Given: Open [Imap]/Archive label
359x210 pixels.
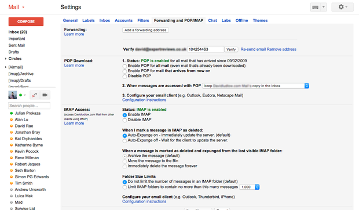Looking at the screenshot, I should point(21,74).
